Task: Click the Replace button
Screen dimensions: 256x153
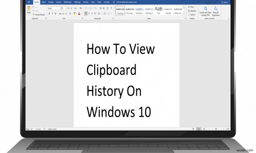Action: [x=192, y=11]
